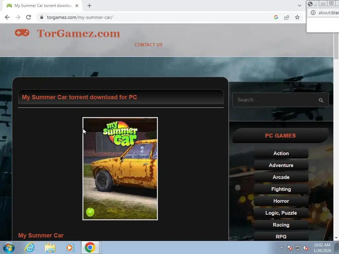Click the taskbar clock and date
Image resolution: width=339 pixels, height=254 pixels.
click(x=322, y=248)
